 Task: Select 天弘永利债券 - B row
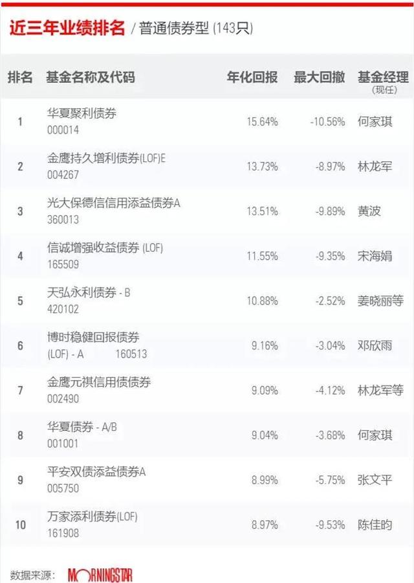(x=207, y=301)
